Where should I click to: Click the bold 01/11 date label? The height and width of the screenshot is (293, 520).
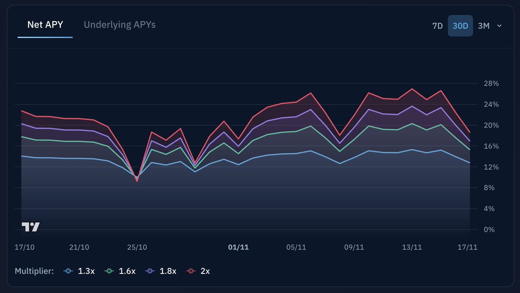click(x=239, y=247)
